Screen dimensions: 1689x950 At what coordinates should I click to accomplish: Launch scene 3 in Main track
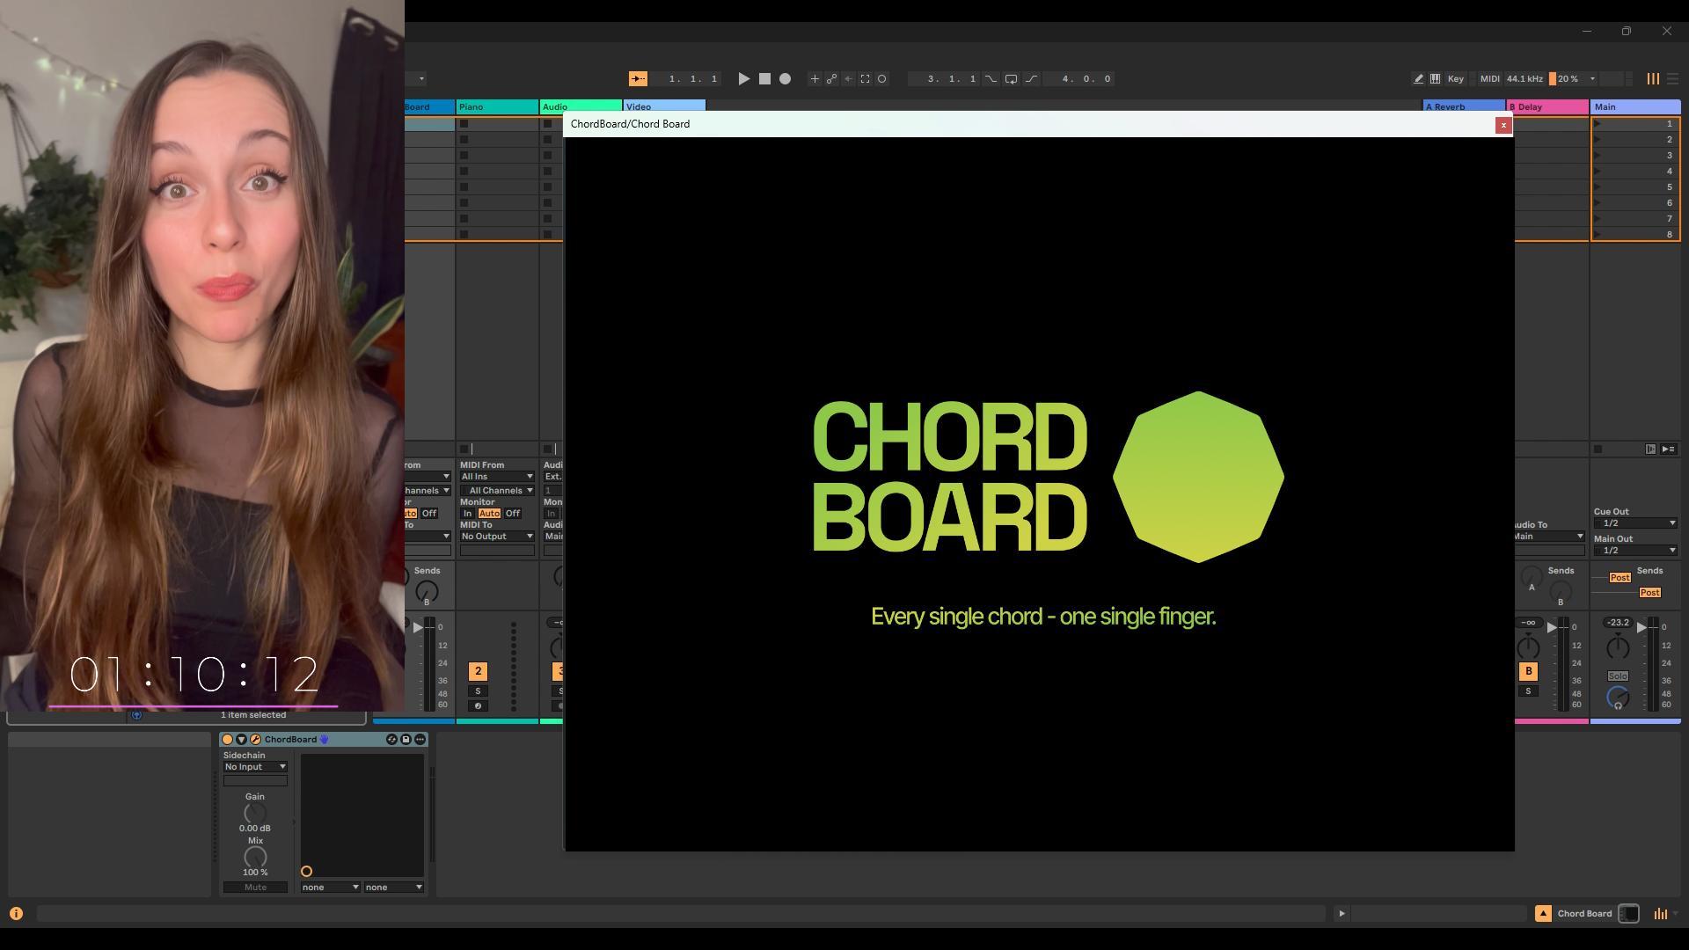click(x=1598, y=156)
